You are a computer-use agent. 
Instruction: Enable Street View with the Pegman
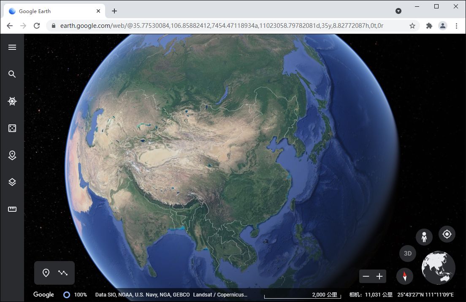[424, 237]
